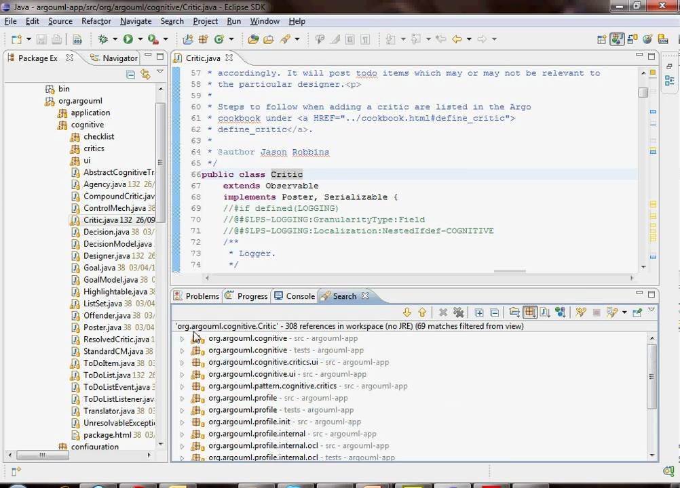Image resolution: width=680 pixels, height=488 pixels.
Task: Remove selected matches in Search view
Action: (442, 312)
